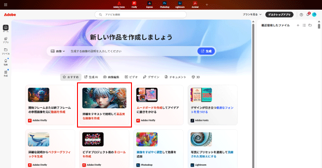This screenshot has height=168, width=322.
Task: Click the Photoshop label icon on card
Action: pos(144,165)
